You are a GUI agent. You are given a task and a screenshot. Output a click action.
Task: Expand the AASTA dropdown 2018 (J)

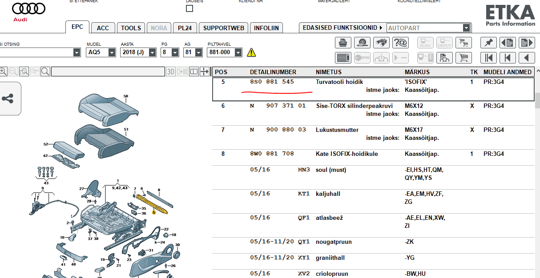coord(138,52)
